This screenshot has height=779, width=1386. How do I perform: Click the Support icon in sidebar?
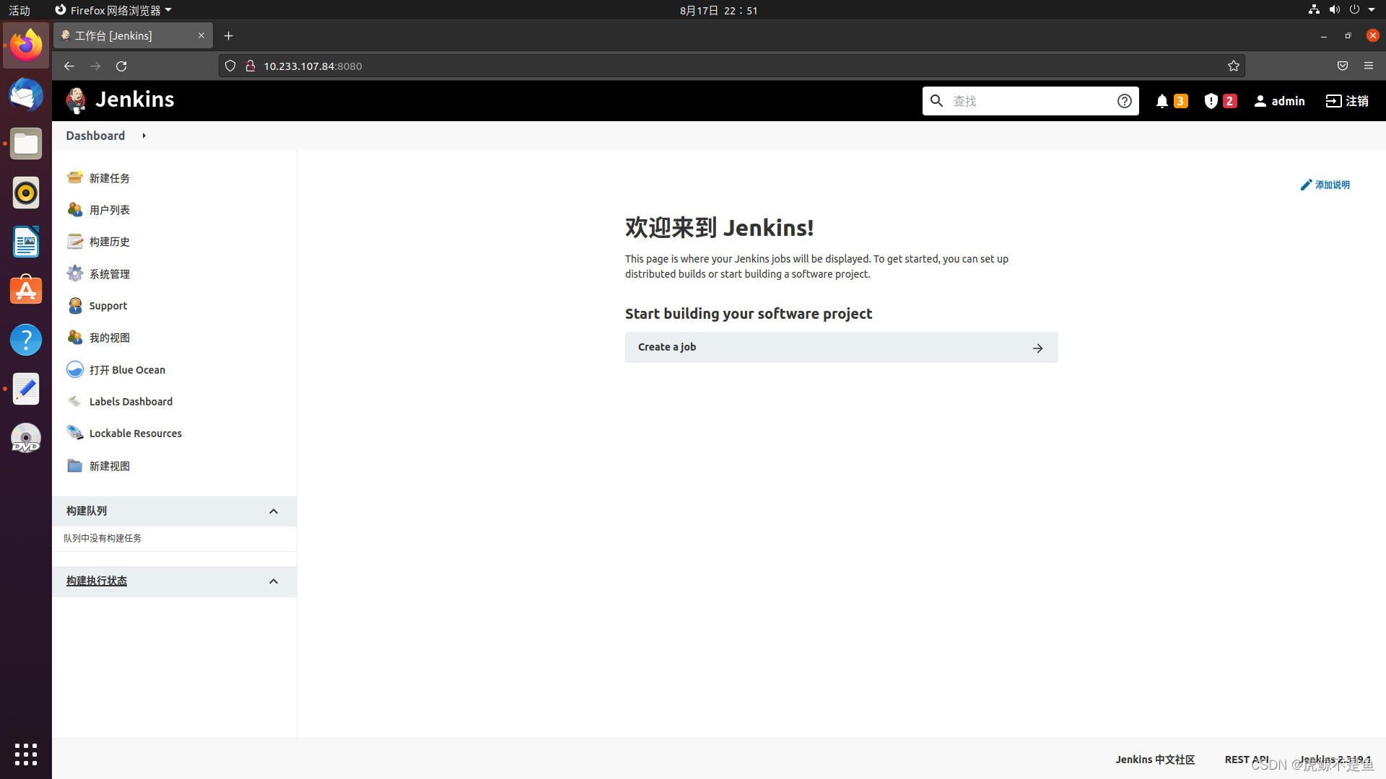click(x=75, y=305)
